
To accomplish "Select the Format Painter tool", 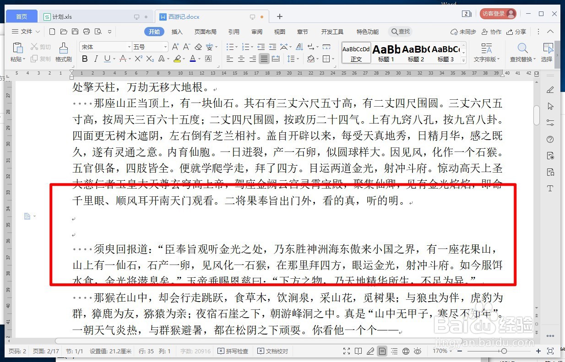I will point(64,52).
